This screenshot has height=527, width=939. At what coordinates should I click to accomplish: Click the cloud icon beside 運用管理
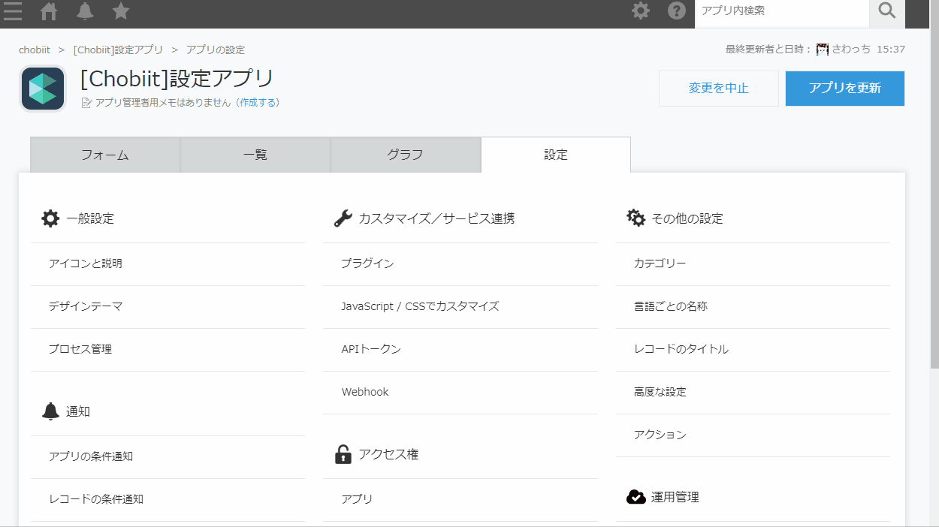coord(636,496)
